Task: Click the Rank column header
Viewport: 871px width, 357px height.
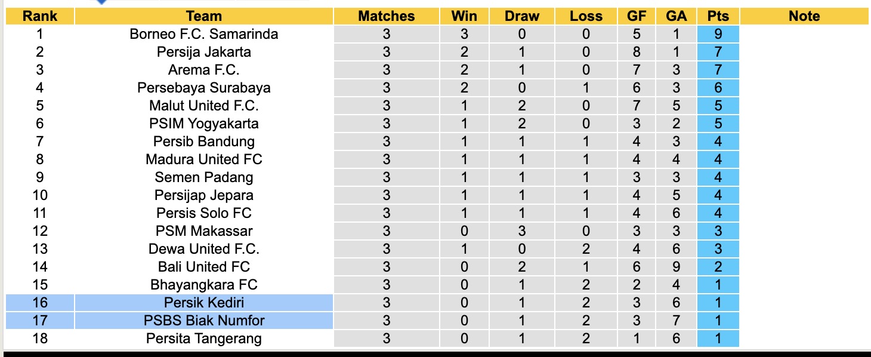Action: [x=40, y=16]
